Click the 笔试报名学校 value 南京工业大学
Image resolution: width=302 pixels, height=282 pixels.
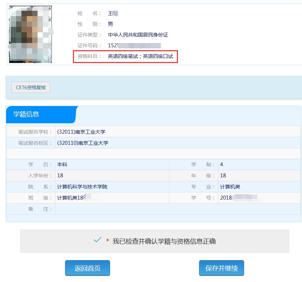[x=81, y=132]
